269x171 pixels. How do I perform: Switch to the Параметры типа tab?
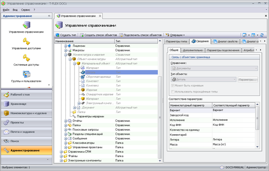[177, 42]
